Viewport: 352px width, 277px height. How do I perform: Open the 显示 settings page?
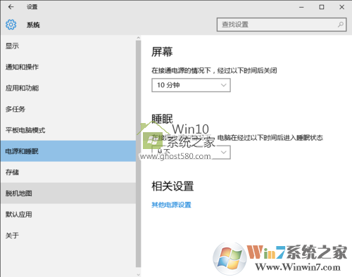[x=68, y=46]
